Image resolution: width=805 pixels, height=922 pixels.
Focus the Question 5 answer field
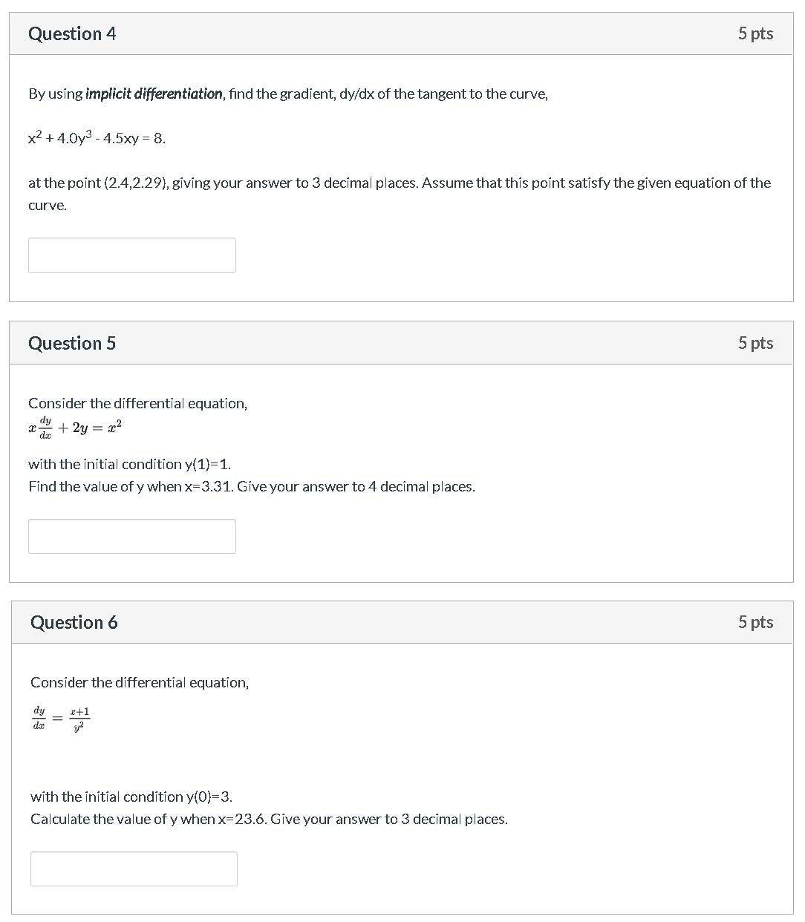pos(132,536)
